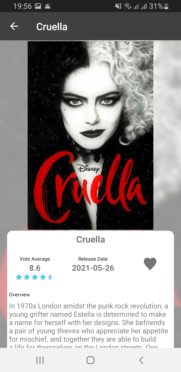Tap the Overview section label

[x=20, y=295]
